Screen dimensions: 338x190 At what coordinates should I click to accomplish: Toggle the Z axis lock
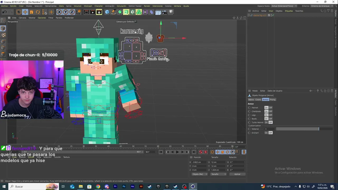[x=72, y=12]
